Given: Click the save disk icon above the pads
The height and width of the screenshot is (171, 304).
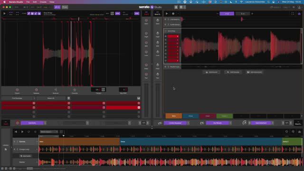Looking at the screenshot, I should [139, 98].
